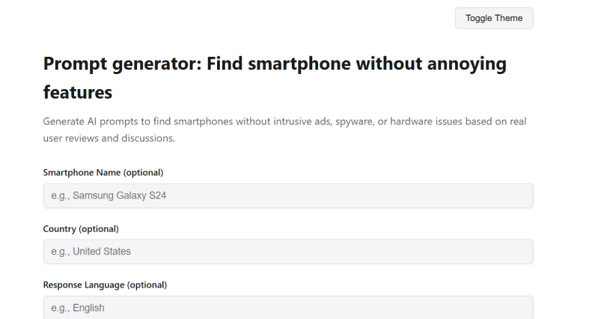
Task: Click the "Smartphone Name (optional)" label
Action: click(x=103, y=172)
